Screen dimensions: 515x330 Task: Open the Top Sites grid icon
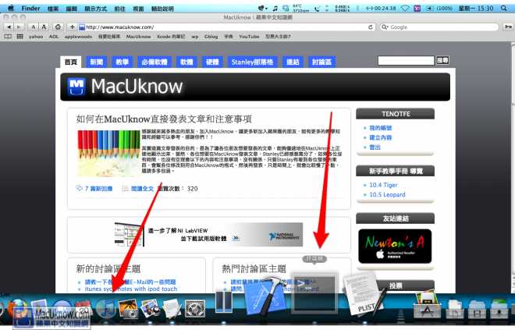[x=20, y=37]
